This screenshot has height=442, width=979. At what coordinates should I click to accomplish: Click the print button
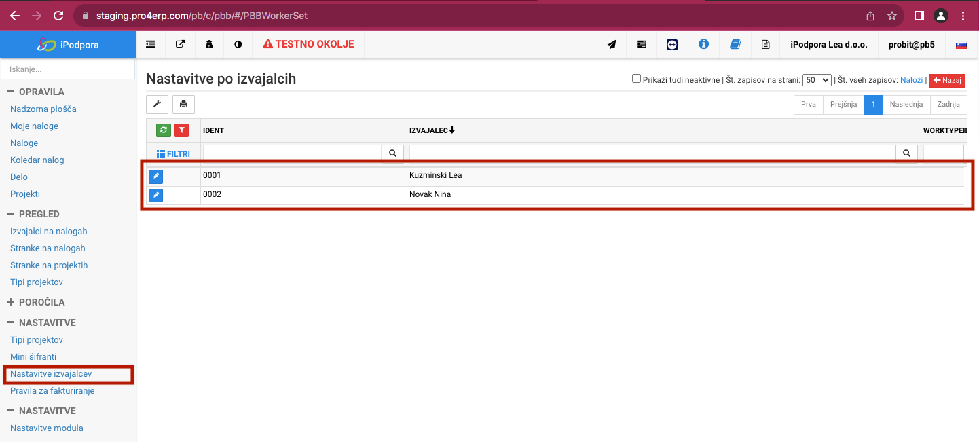coord(183,104)
